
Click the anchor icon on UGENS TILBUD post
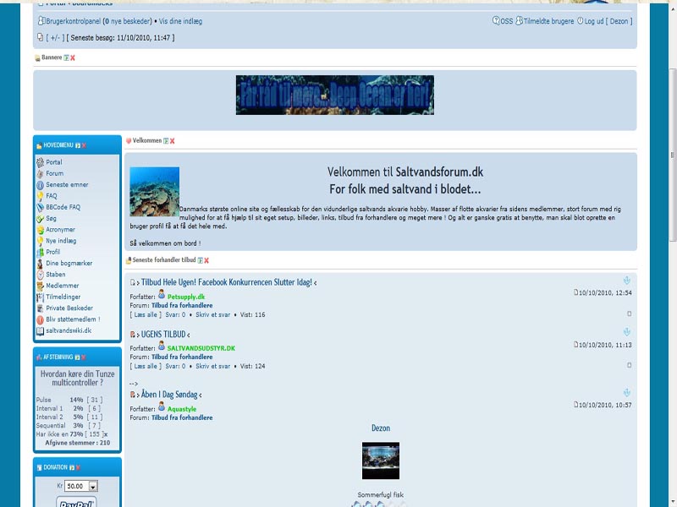(x=627, y=333)
